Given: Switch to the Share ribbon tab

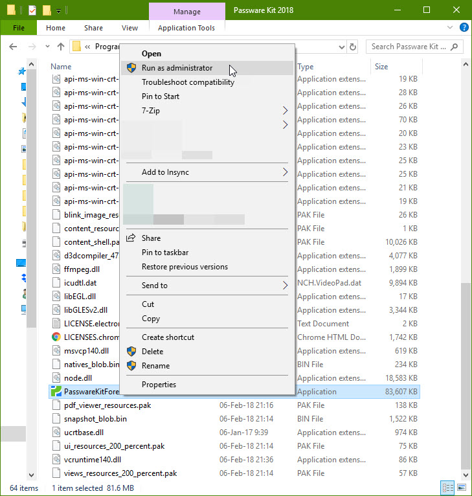Looking at the screenshot, I should click(x=93, y=28).
